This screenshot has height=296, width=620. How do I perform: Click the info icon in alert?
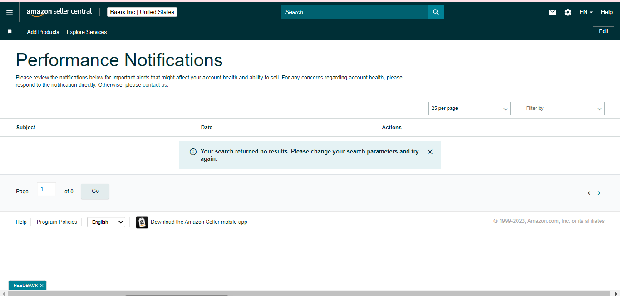[x=193, y=152]
